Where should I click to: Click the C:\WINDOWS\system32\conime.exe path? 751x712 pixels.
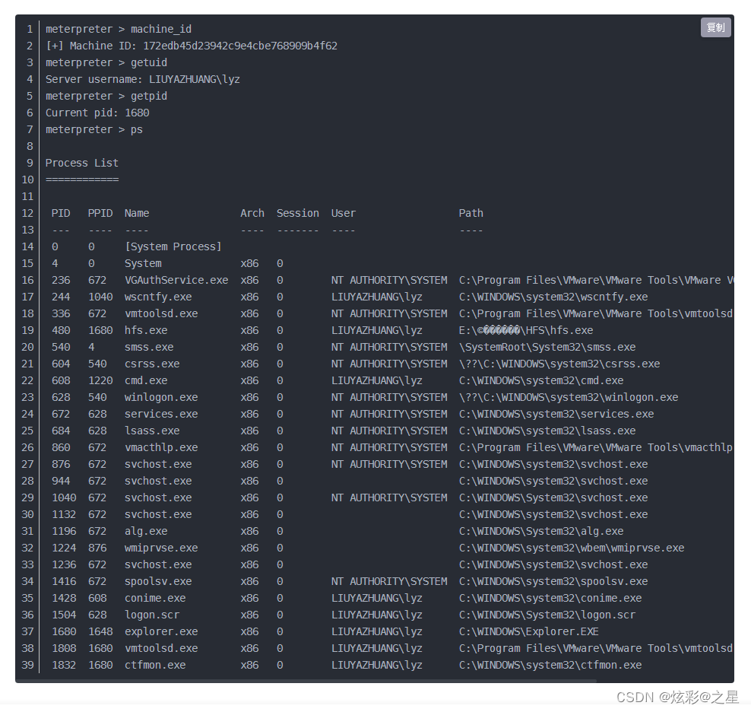(x=550, y=599)
